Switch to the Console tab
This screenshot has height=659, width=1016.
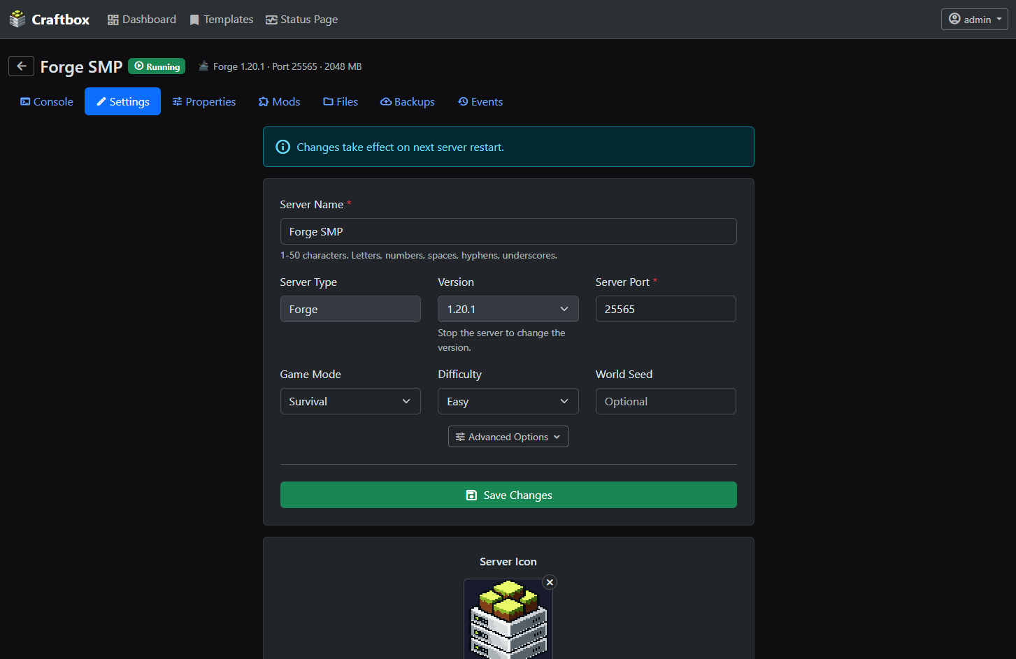tap(47, 101)
